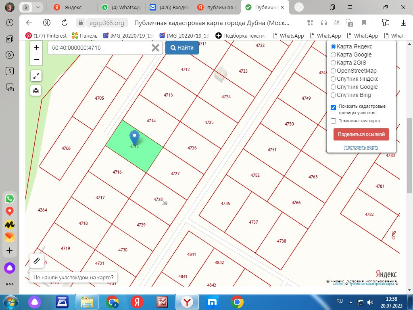Viewport: 413px width, 310px height.
Task: Switch RU keyboard language indicator
Action: [x=340, y=301]
